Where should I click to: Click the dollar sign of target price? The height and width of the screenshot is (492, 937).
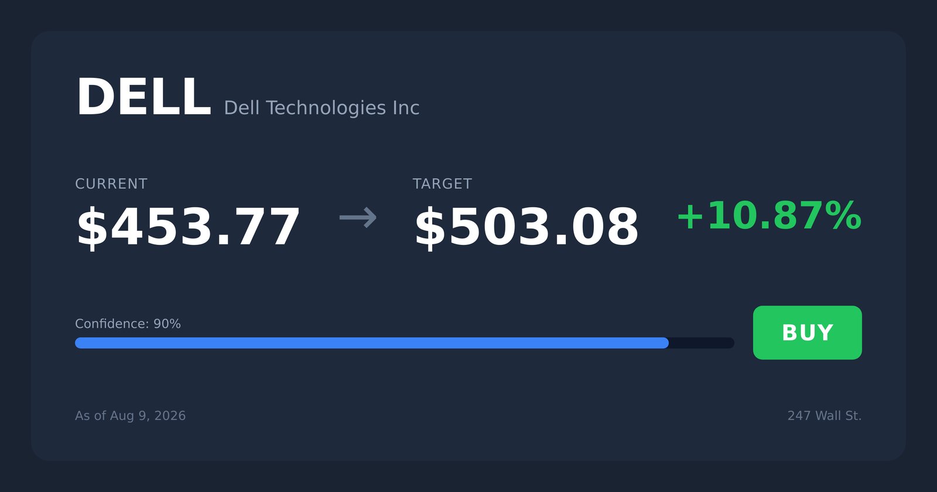click(430, 228)
